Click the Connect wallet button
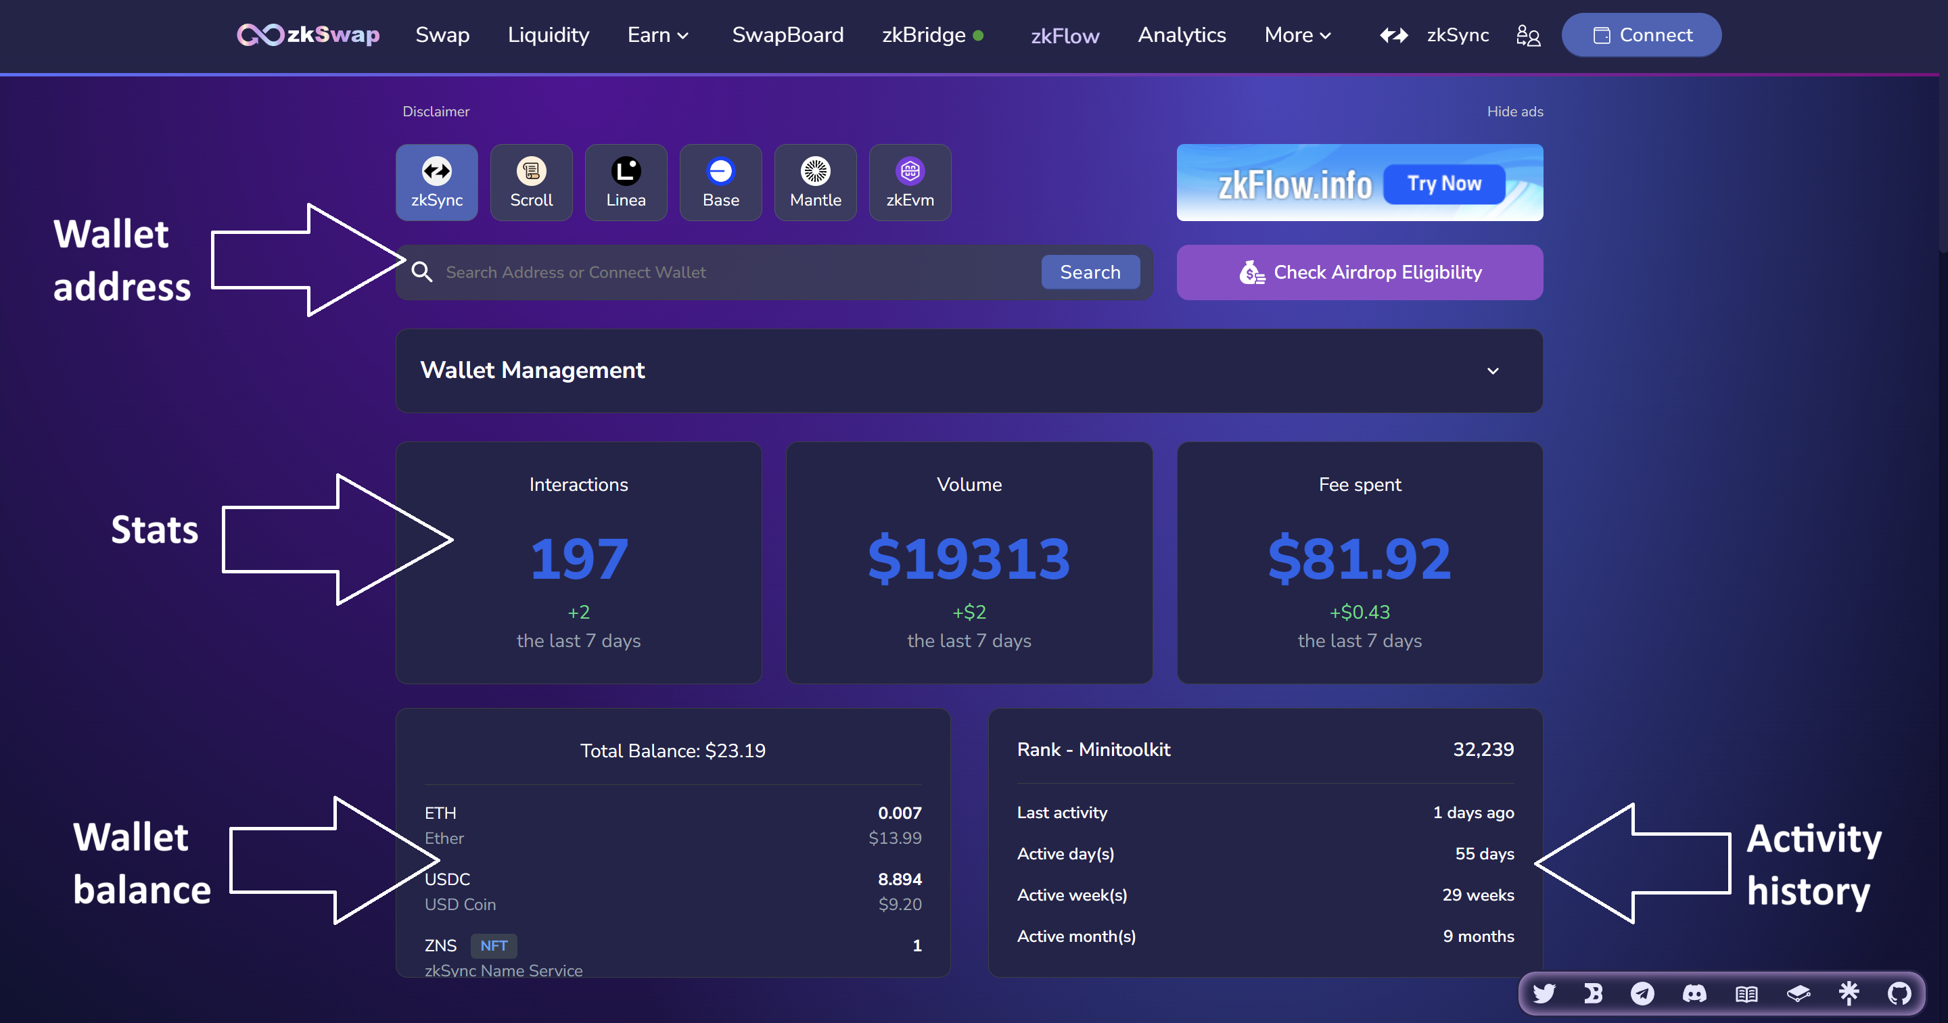 pyautogui.click(x=1641, y=34)
